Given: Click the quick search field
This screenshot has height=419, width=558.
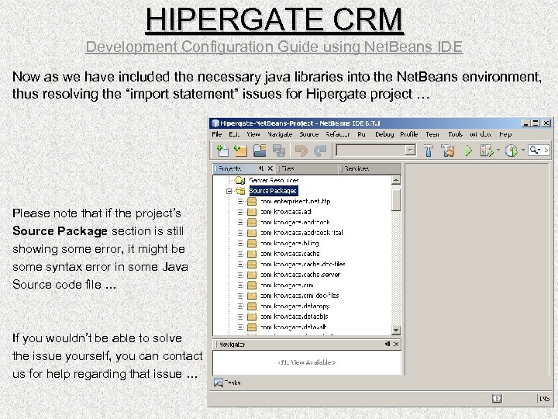Looking at the screenshot, I should tap(539, 151).
